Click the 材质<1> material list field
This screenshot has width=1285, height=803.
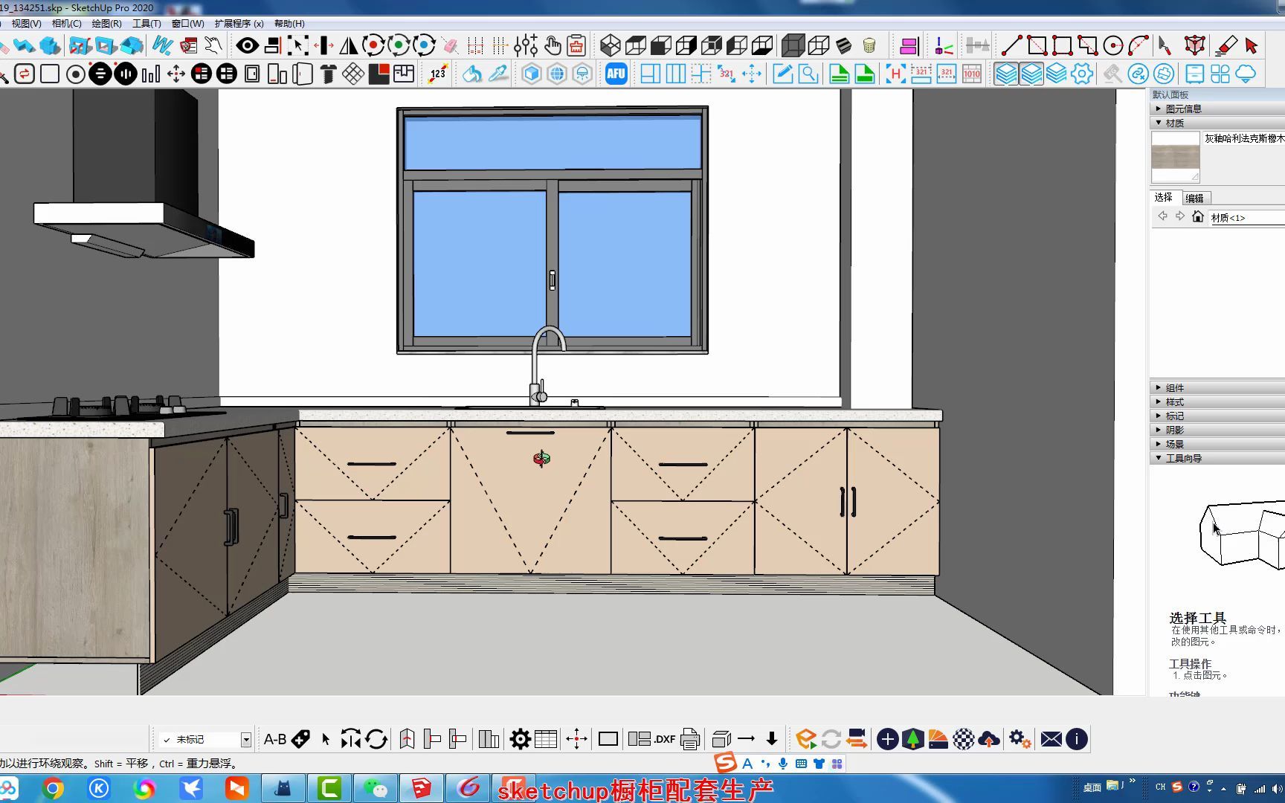coord(1247,218)
